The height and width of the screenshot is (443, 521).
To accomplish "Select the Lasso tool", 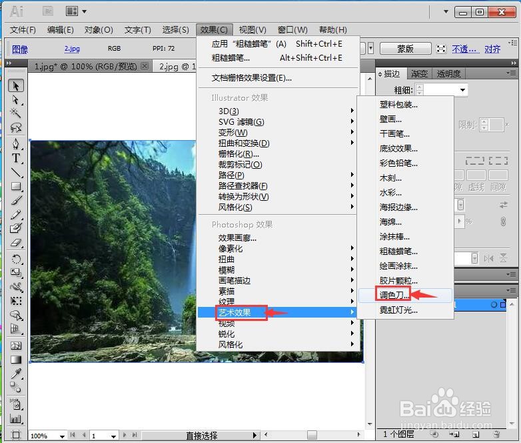I will [x=15, y=127].
